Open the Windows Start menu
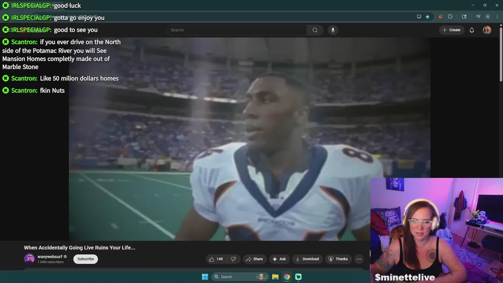Image resolution: width=503 pixels, height=283 pixels. (205, 277)
